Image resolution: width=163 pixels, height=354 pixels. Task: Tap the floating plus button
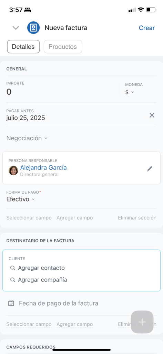coord(142,322)
